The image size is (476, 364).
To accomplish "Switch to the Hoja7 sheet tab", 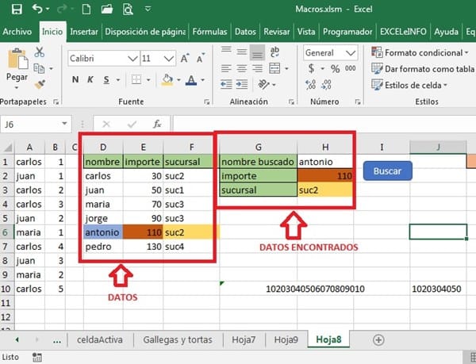I will tap(244, 339).
